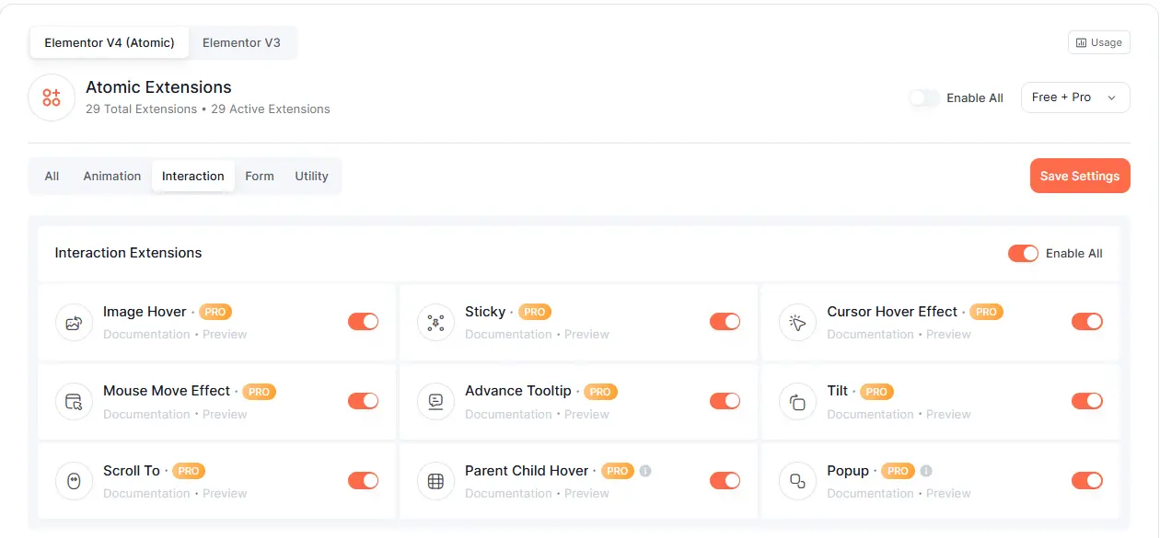Open Preview link for Popup

[948, 493]
